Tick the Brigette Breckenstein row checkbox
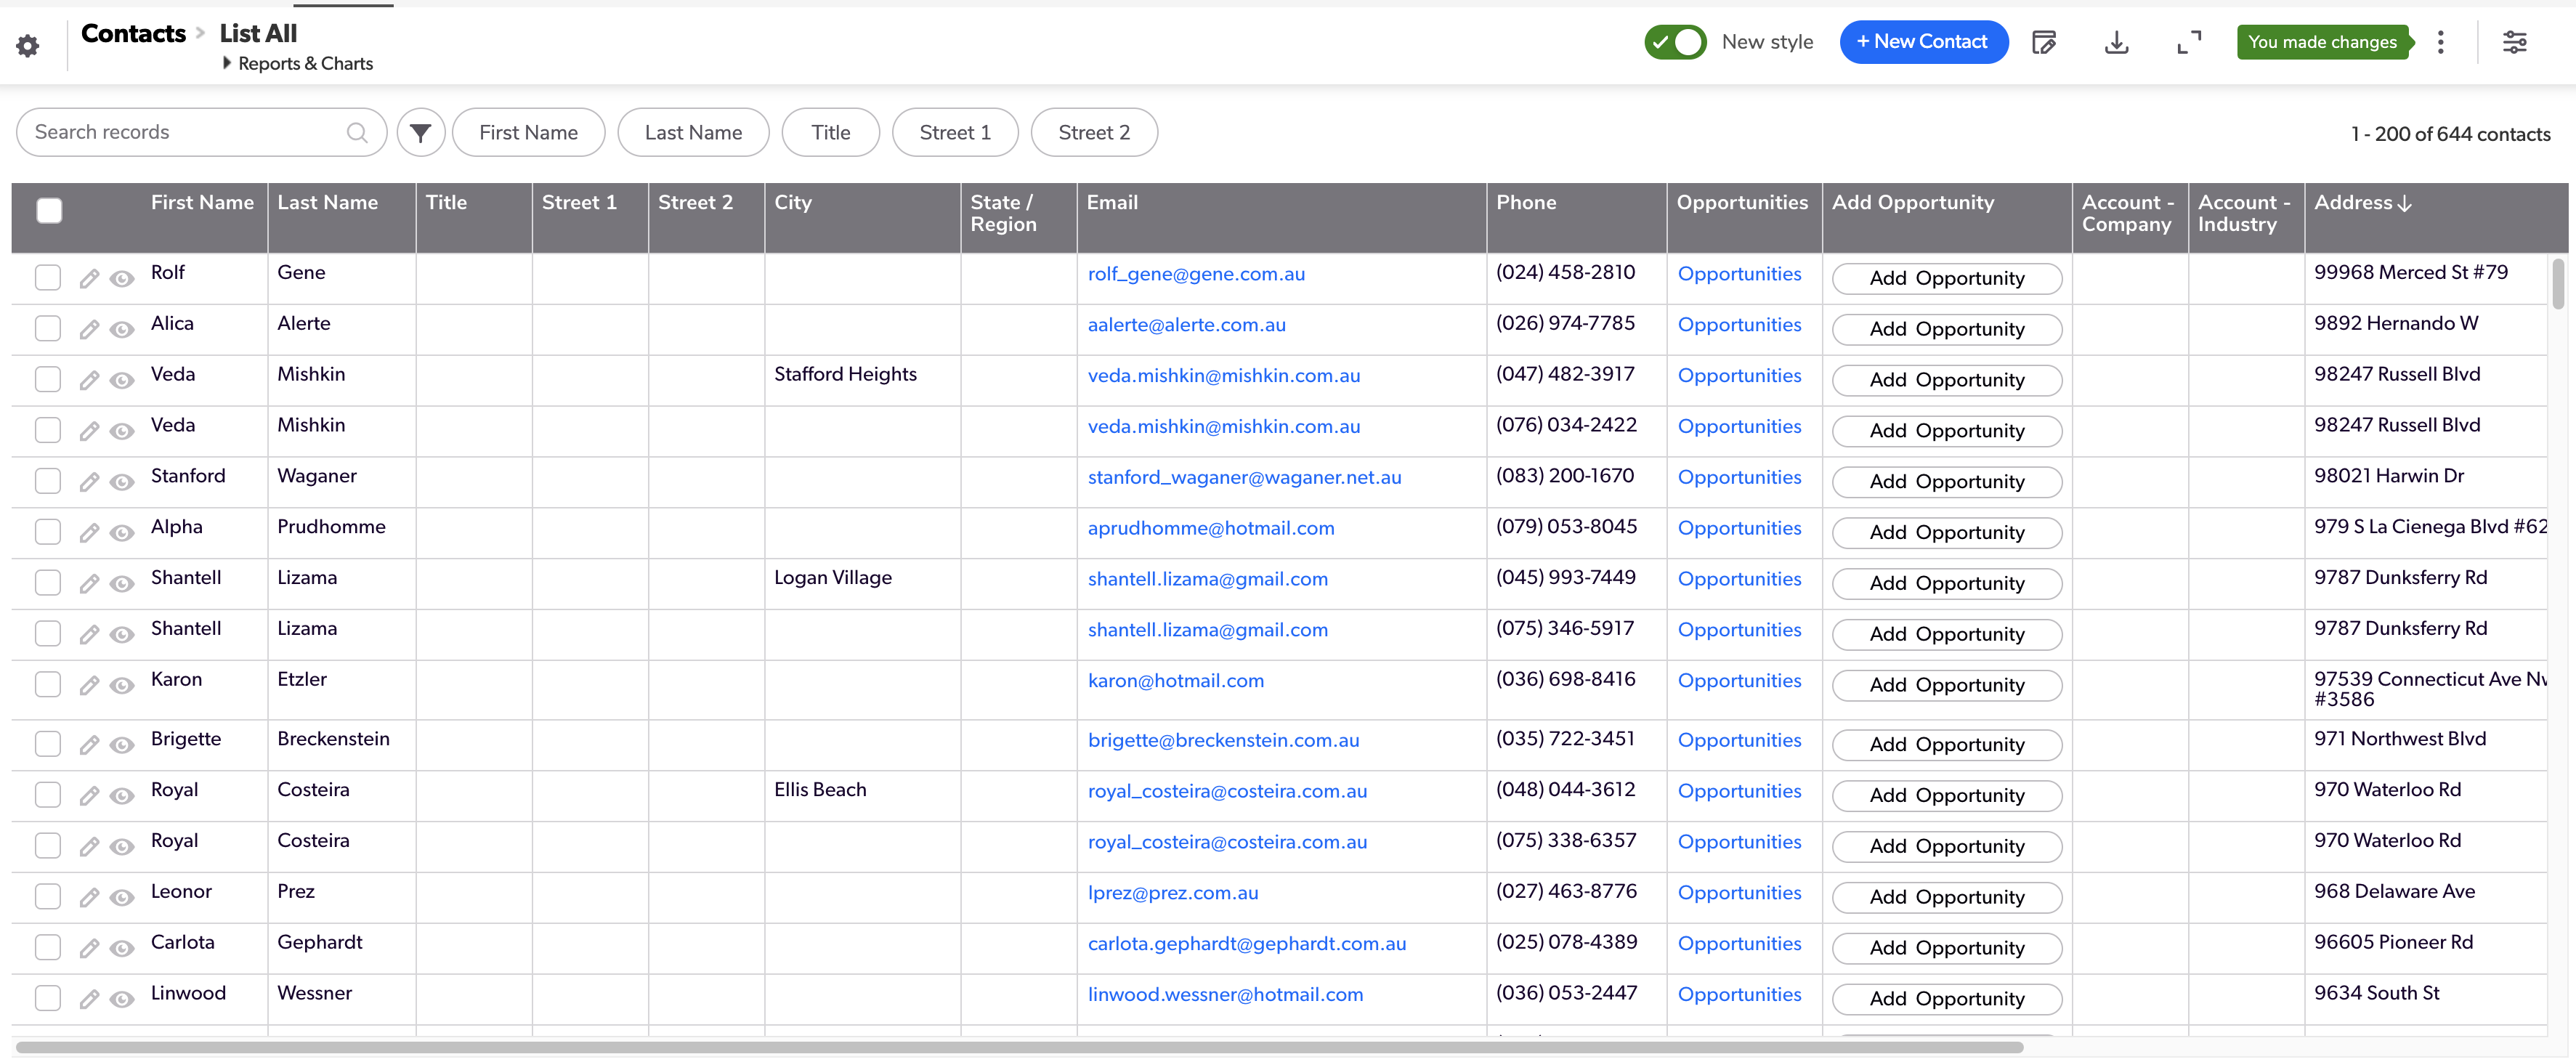The width and height of the screenshot is (2576, 1062). pos(48,744)
